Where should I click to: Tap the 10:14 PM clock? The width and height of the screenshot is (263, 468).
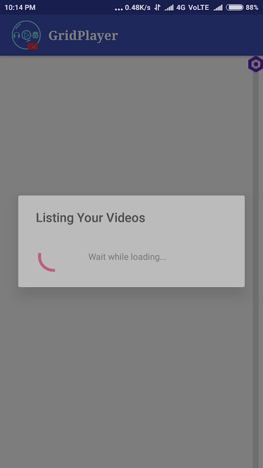click(20, 8)
